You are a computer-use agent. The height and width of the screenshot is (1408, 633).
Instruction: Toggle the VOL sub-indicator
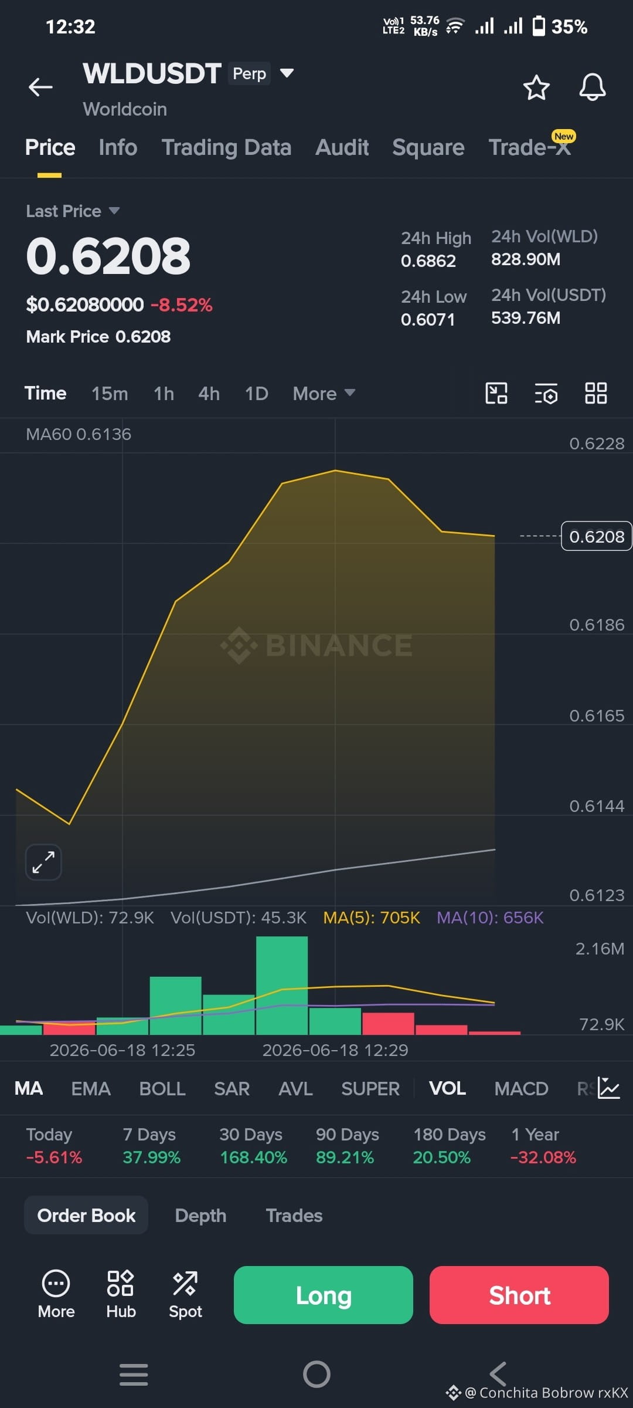tap(447, 1088)
